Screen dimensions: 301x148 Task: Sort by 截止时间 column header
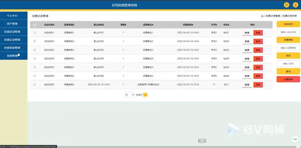point(99,25)
